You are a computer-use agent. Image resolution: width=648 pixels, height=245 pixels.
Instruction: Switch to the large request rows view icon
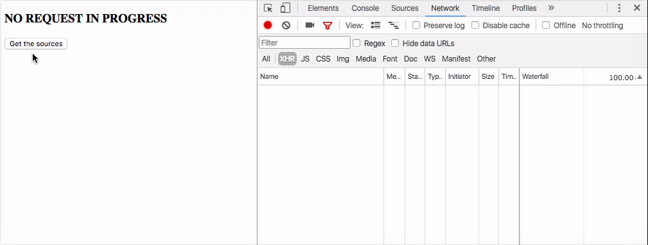(376, 25)
